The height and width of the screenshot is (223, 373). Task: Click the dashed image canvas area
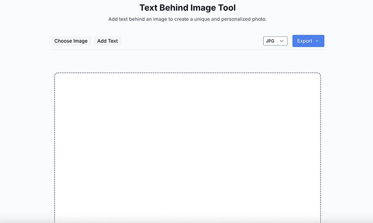coord(187,148)
